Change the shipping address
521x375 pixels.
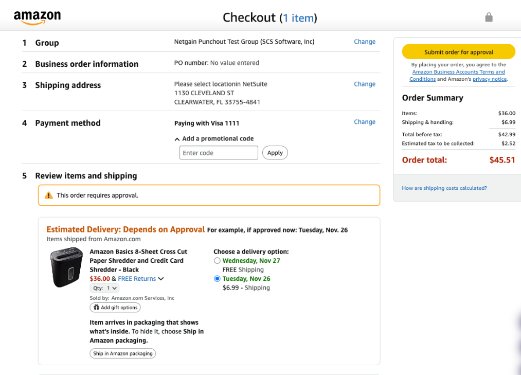pyautogui.click(x=364, y=84)
